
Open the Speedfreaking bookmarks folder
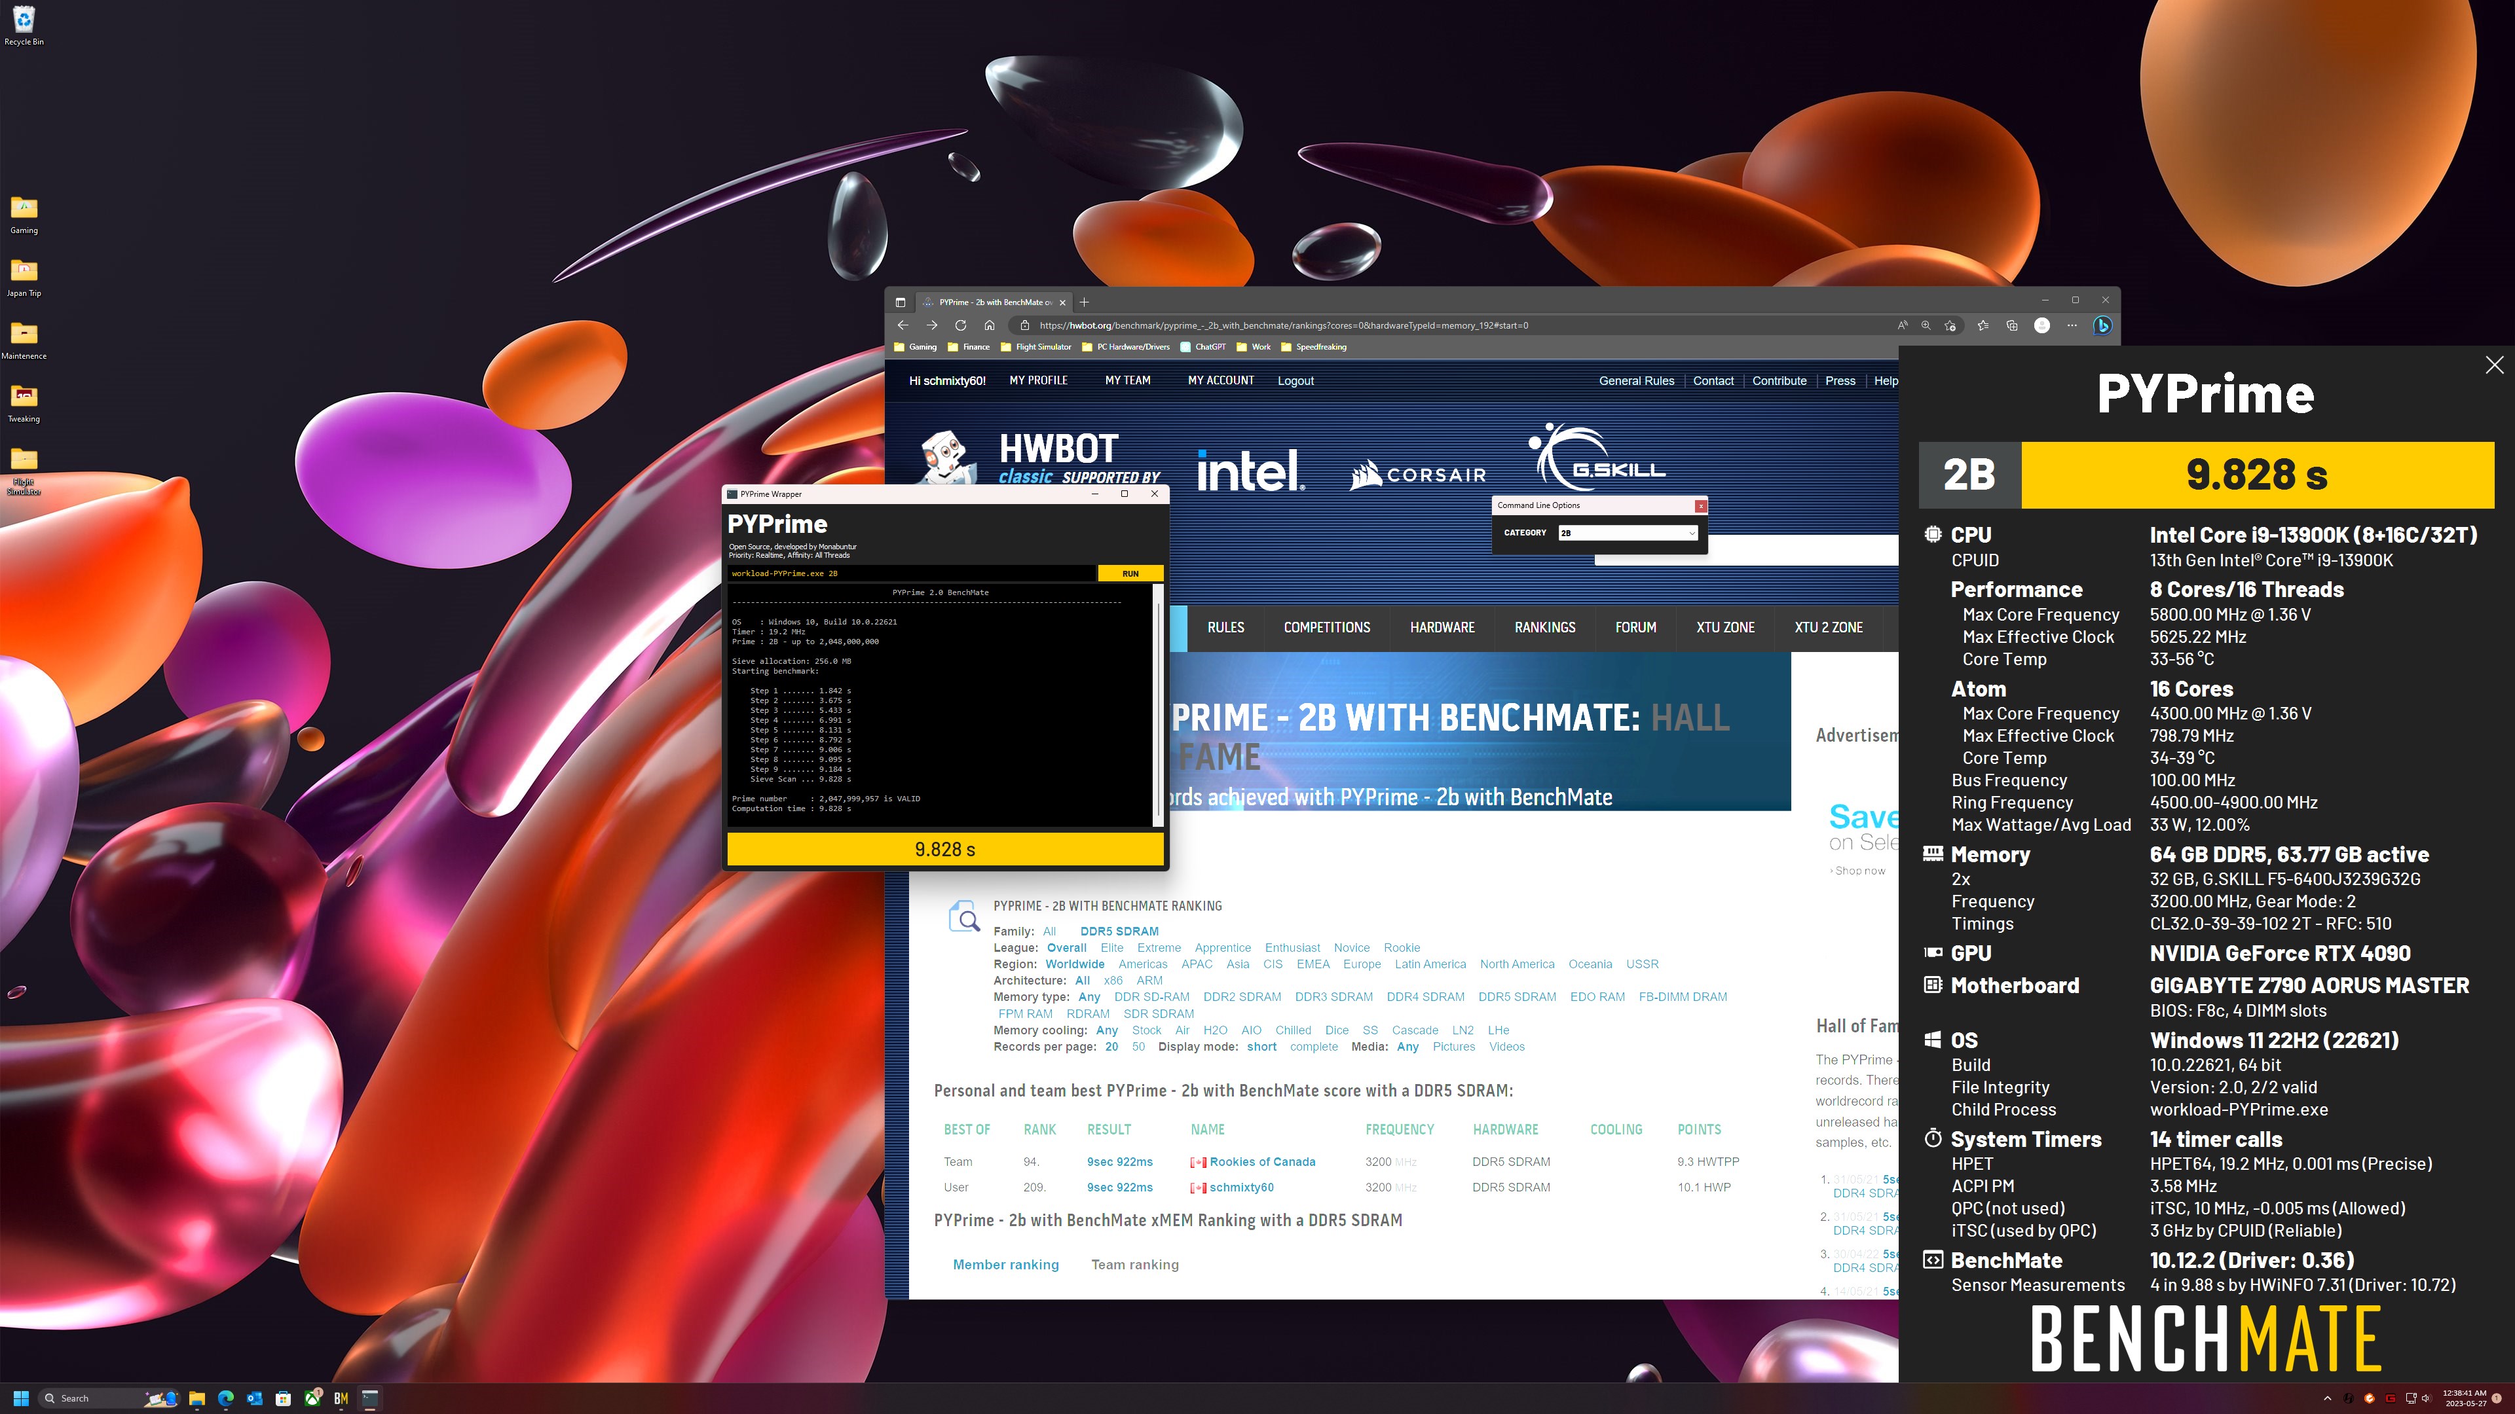tap(1313, 346)
